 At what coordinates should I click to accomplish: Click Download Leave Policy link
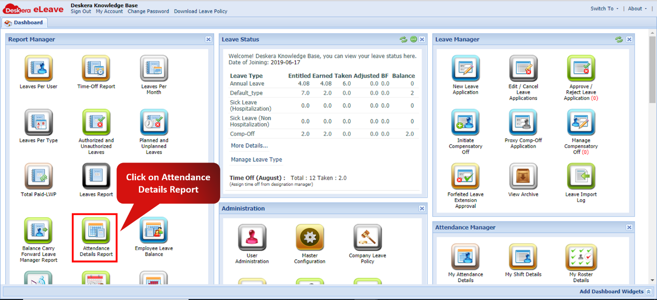click(201, 11)
